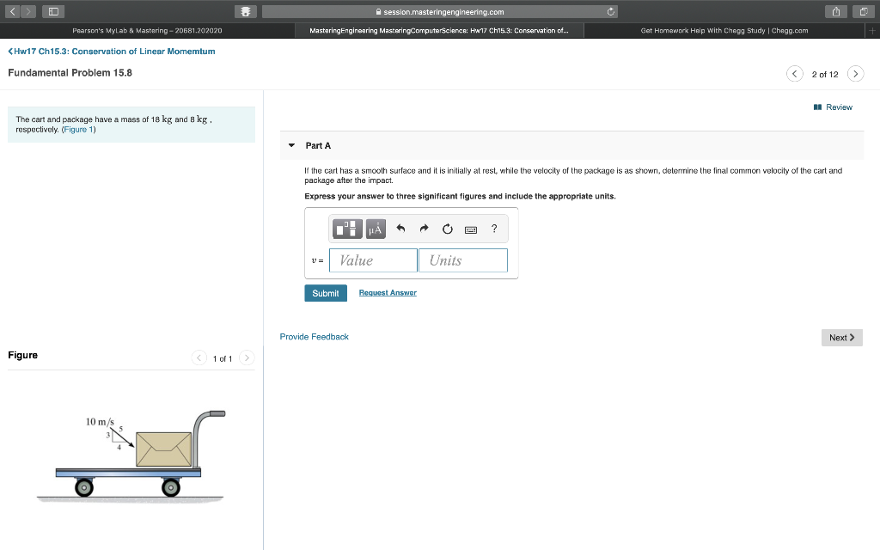Click the undo arrow in the answer toolbar

point(400,229)
